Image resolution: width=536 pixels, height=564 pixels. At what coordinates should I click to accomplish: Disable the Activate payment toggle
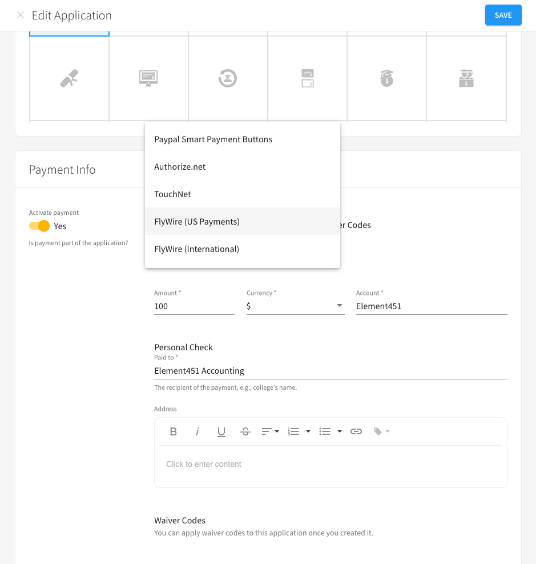point(39,226)
